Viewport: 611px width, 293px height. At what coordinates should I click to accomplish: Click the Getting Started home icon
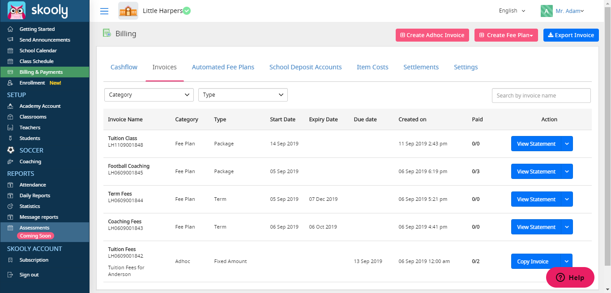tap(10, 29)
